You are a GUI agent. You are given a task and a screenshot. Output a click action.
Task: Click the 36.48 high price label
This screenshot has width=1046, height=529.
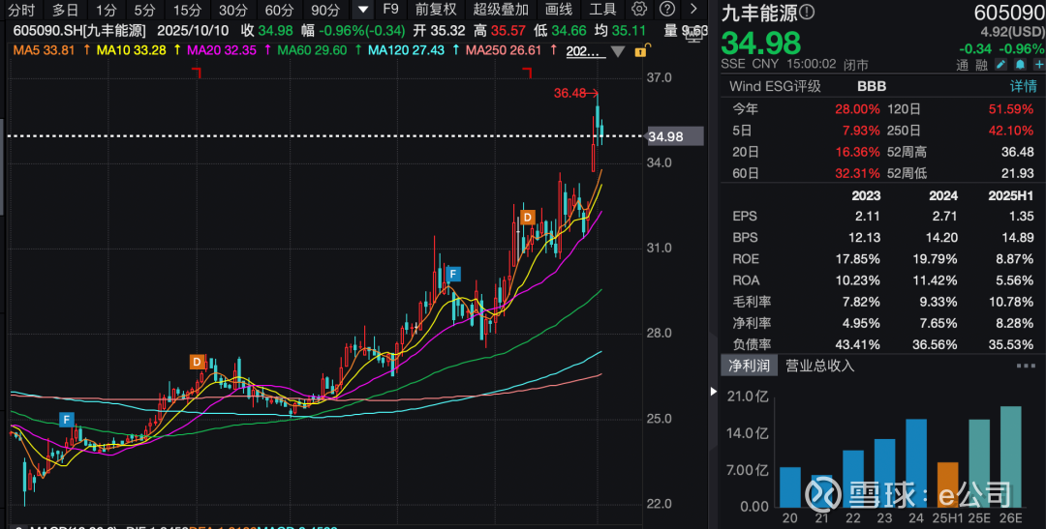pyautogui.click(x=570, y=93)
